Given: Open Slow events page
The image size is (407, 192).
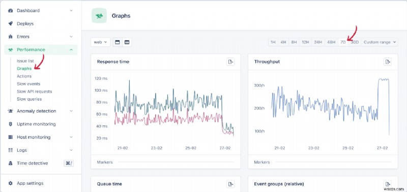Looking at the screenshot, I should [28, 84].
